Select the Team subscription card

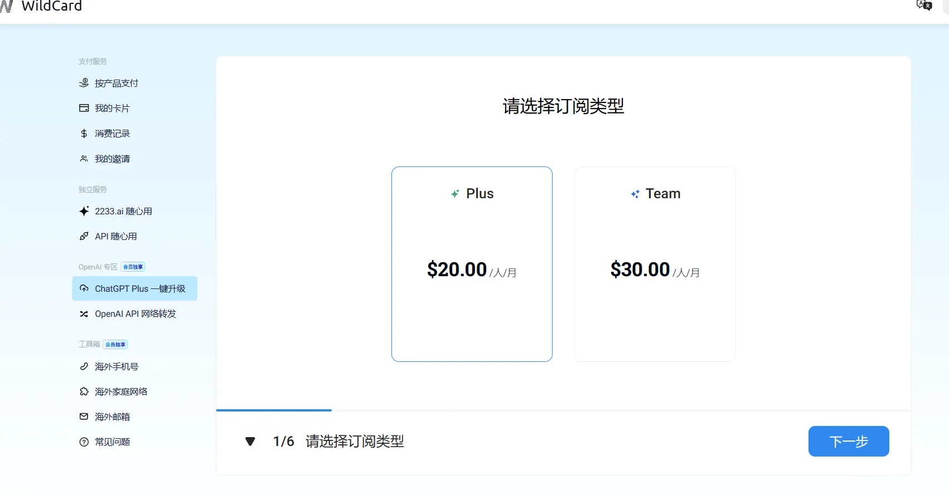pos(655,264)
